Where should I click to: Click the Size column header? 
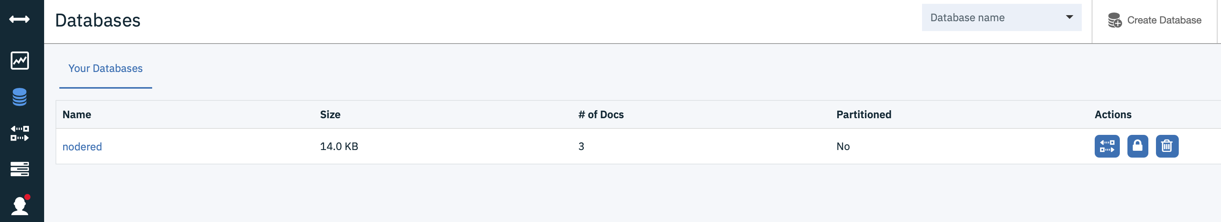click(x=330, y=115)
